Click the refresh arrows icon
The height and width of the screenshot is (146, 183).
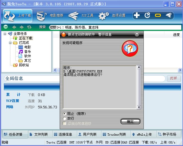point(29,27)
